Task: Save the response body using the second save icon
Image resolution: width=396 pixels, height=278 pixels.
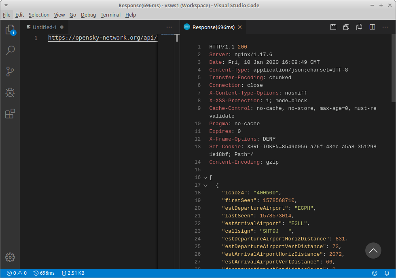Action: (346, 27)
